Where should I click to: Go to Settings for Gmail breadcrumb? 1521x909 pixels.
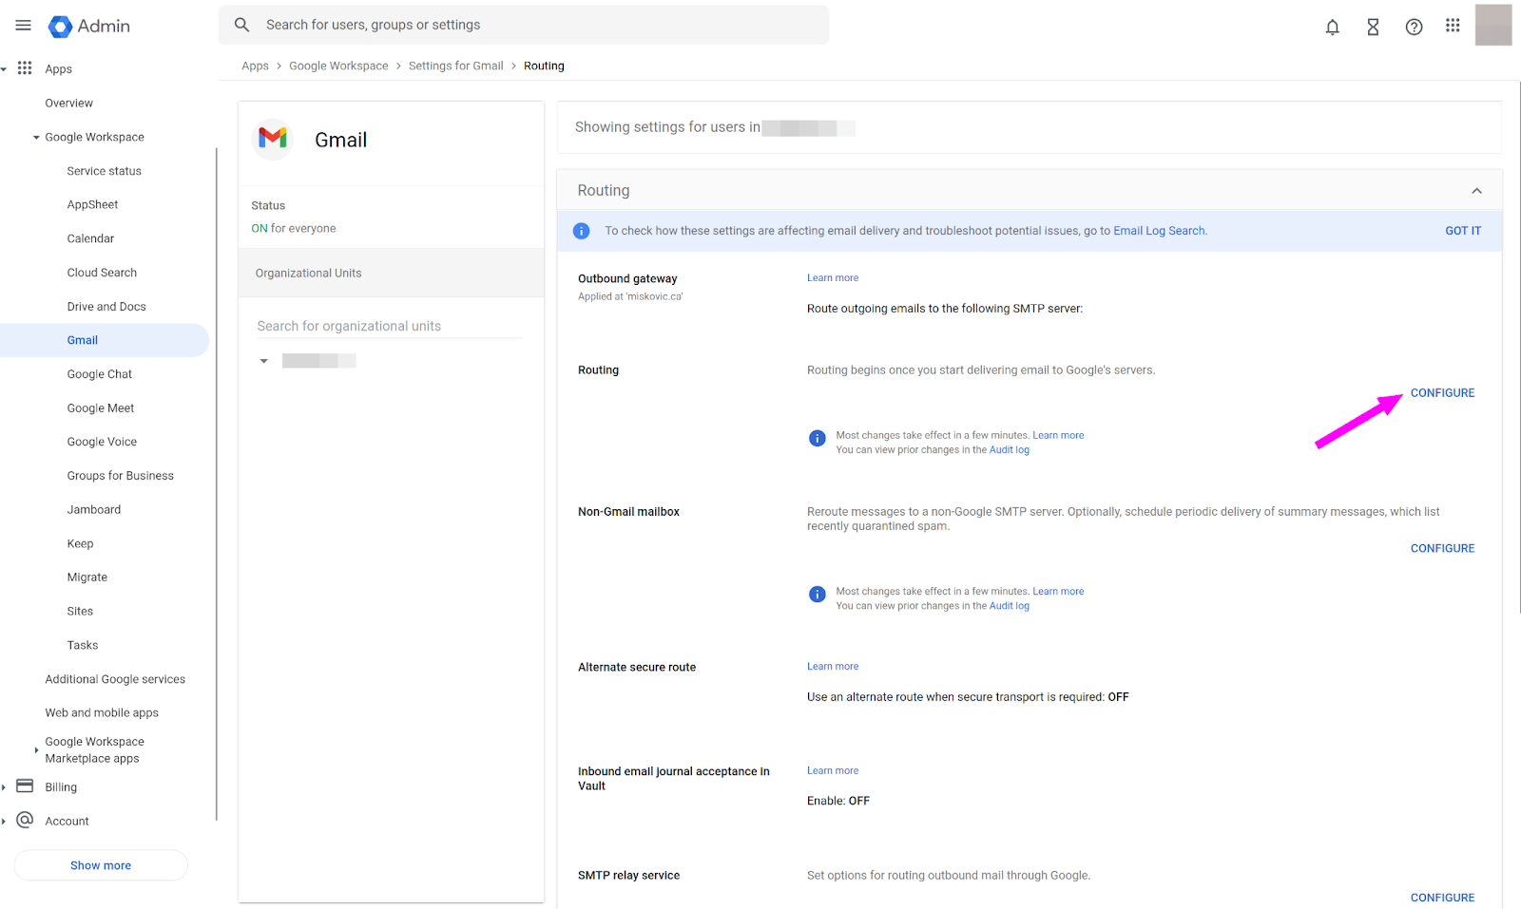(455, 66)
